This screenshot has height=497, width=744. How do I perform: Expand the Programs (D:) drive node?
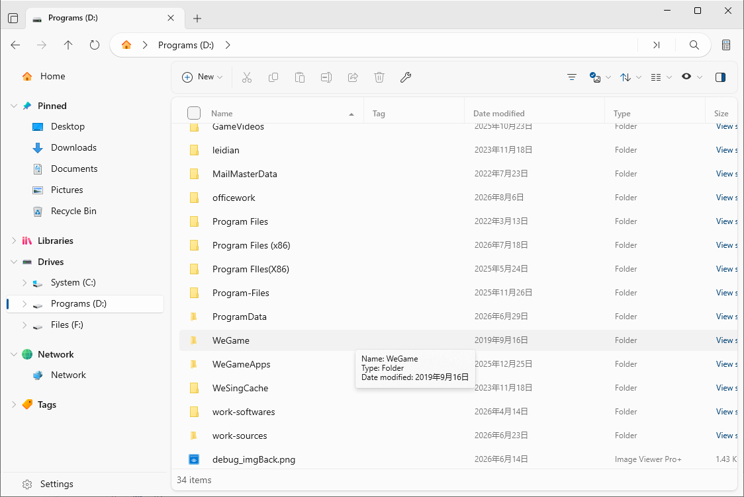point(24,304)
